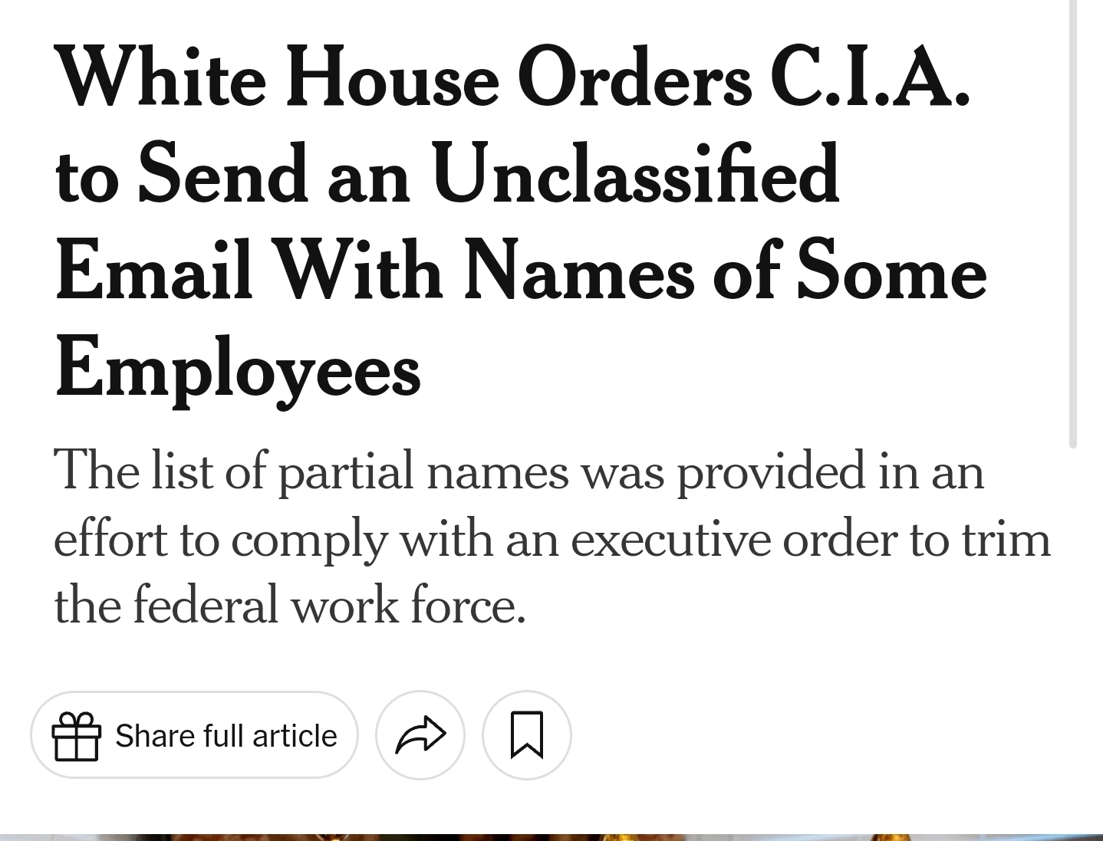Open the share arrow options
This screenshot has height=841, width=1103.
tap(420, 735)
